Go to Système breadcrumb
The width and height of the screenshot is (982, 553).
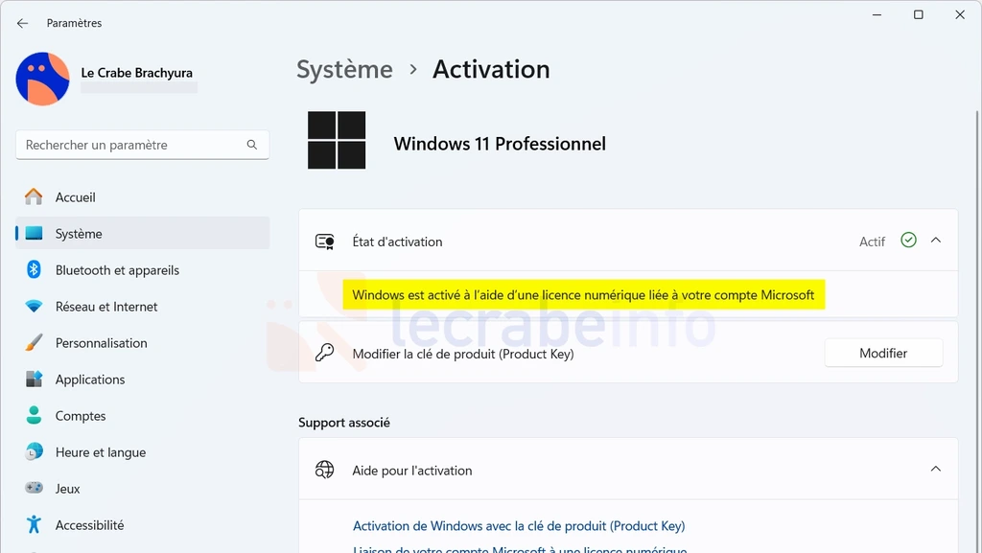pos(344,69)
